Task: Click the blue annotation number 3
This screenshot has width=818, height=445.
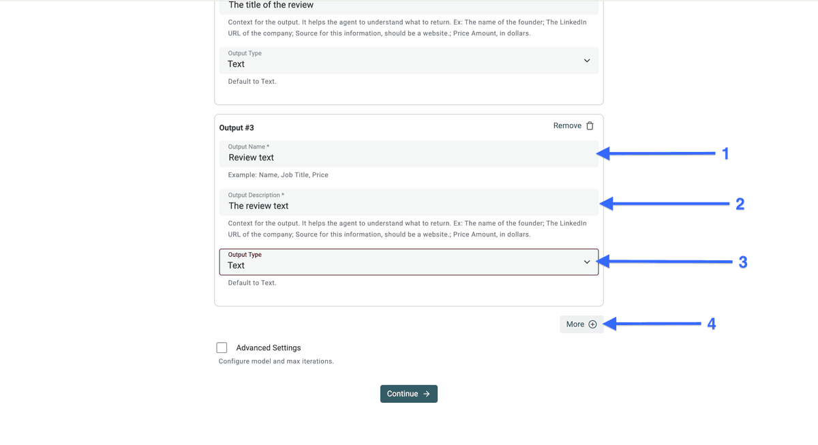Action: pos(743,262)
